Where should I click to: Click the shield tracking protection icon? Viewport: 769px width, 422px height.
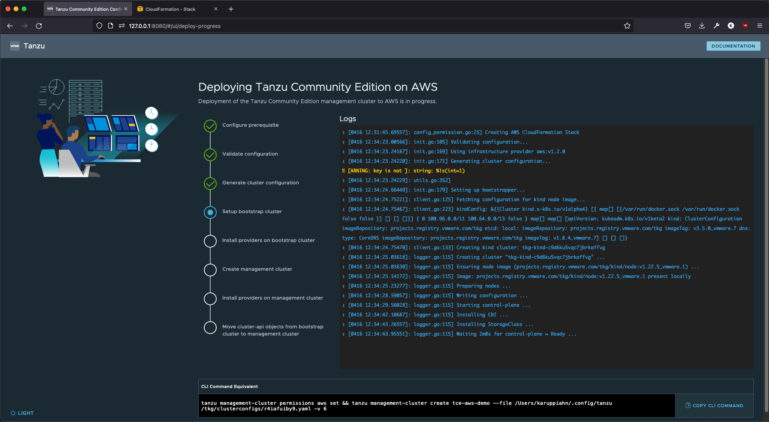point(99,26)
